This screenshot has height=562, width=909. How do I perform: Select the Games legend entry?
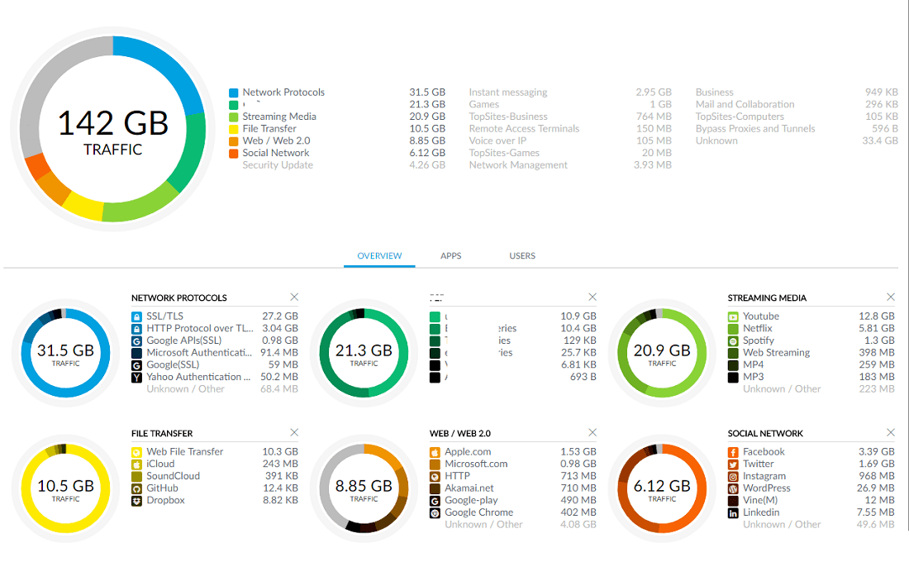click(484, 104)
